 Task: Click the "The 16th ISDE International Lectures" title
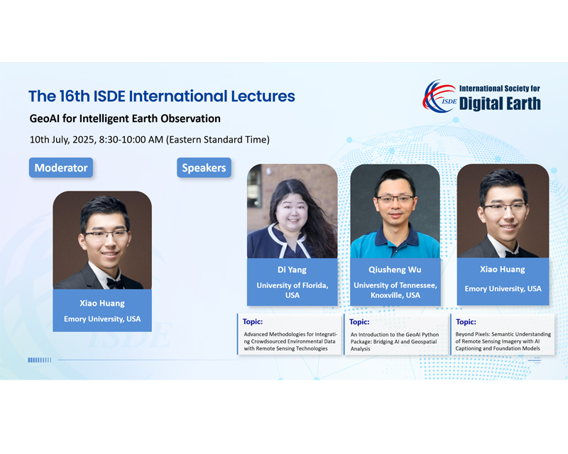pyautogui.click(x=162, y=96)
